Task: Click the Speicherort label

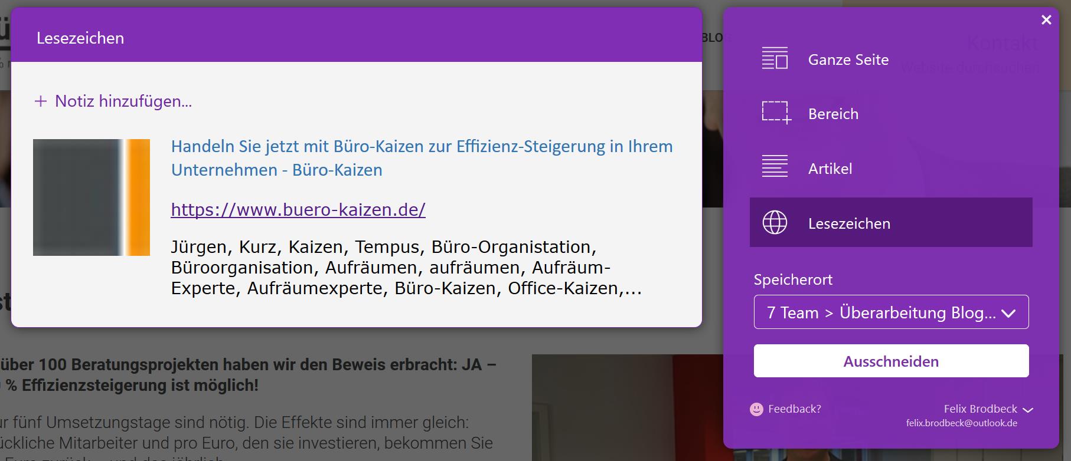Action: point(793,280)
